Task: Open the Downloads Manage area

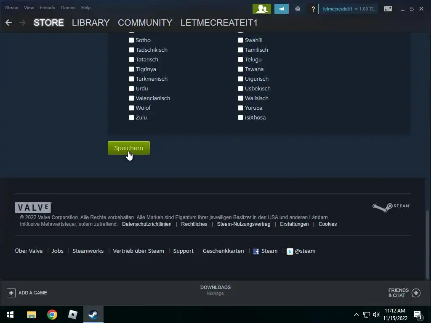Action: 215,290
